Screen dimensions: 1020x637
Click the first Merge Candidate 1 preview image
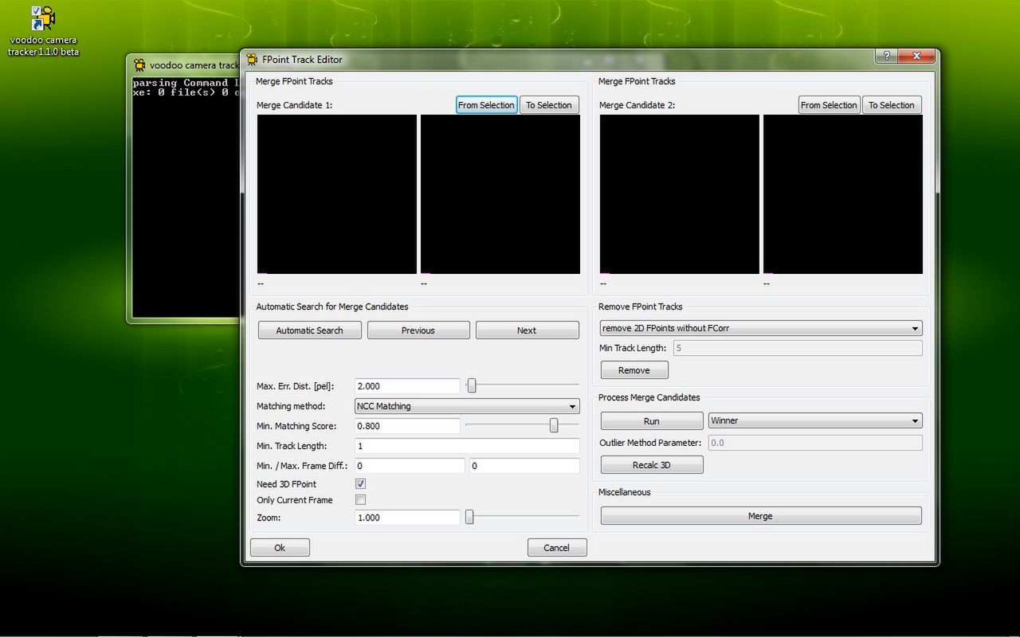pyautogui.click(x=337, y=194)
